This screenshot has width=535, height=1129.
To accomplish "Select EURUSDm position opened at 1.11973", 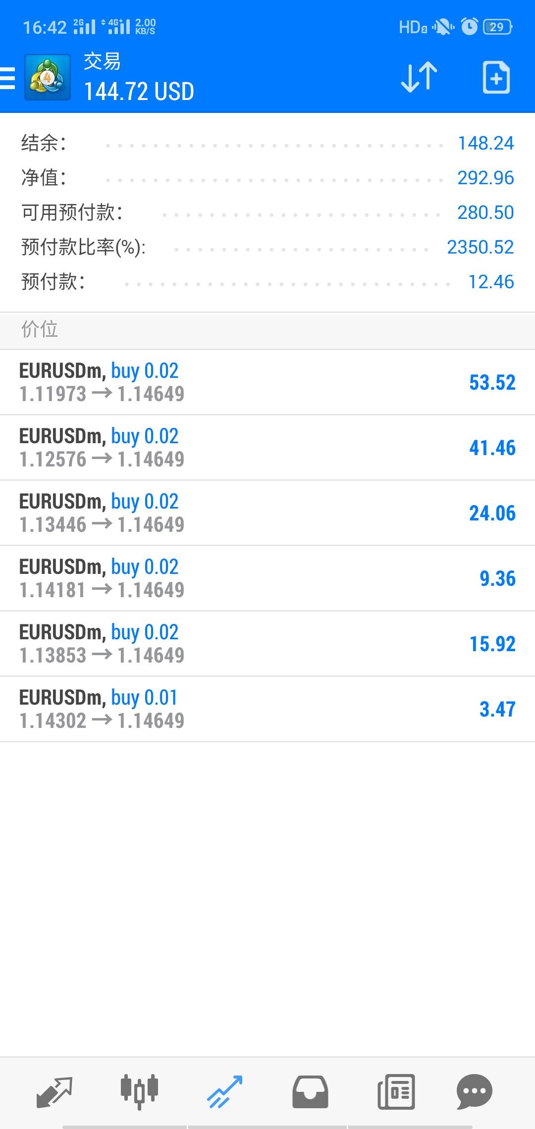I will point(267,382).
